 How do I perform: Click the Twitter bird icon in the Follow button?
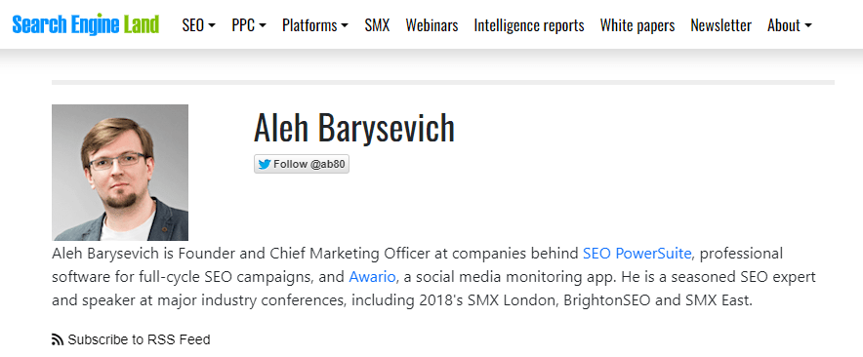tap(265, 165)
